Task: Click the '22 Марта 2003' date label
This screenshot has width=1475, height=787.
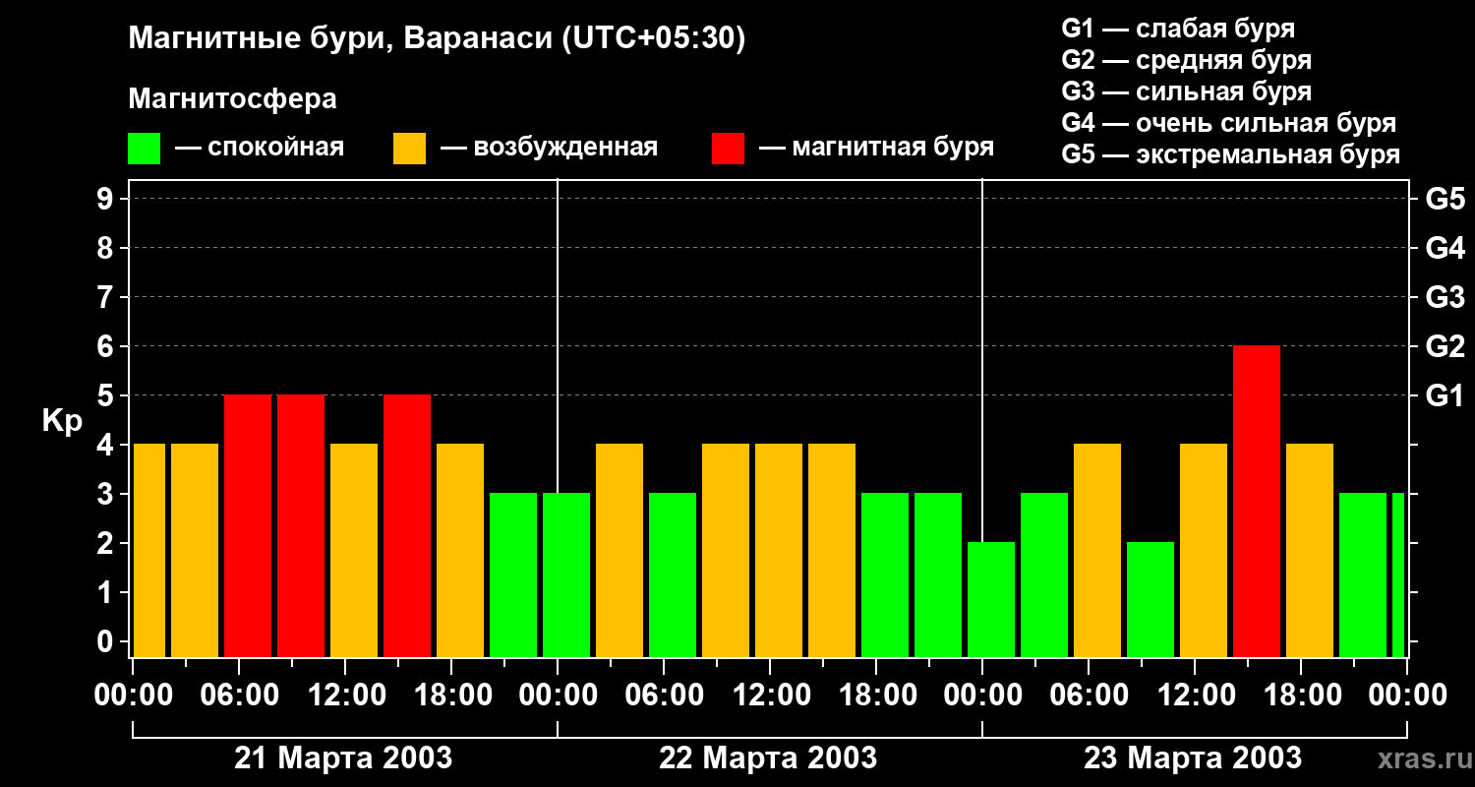Action: [x=768, y=757]
